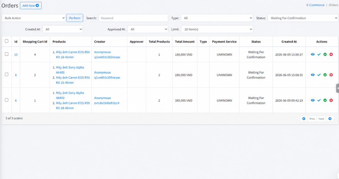
Task: Open order Id 8 link
Action: click(16, 75)
